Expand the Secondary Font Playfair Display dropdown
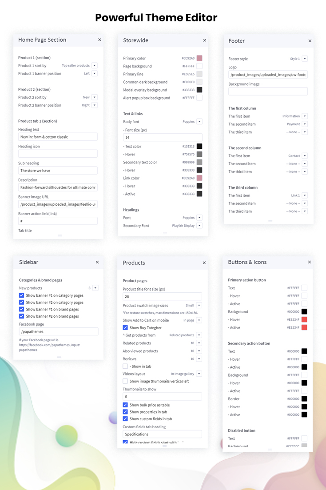The height and width of the screenshot is (490, 326). 199,226
